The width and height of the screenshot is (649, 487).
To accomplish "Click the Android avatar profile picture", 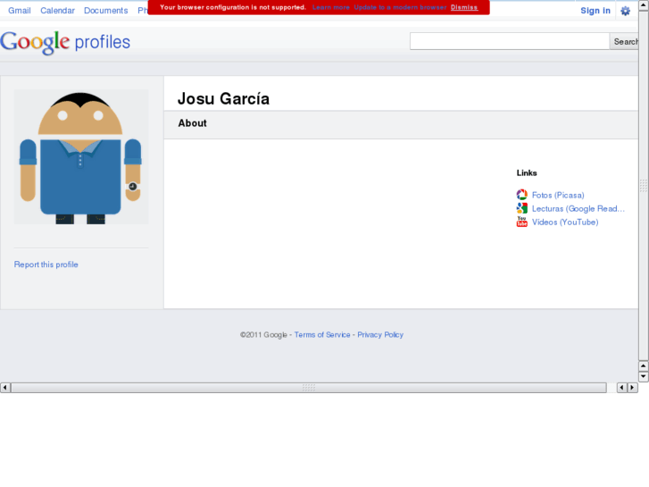I will coord(81,157).
